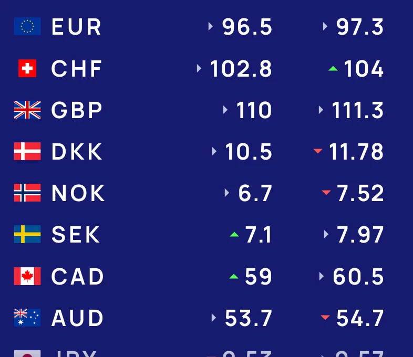Click the red down arrow beside 11.78
Screen dimensions: 413x357
(317, 151)
